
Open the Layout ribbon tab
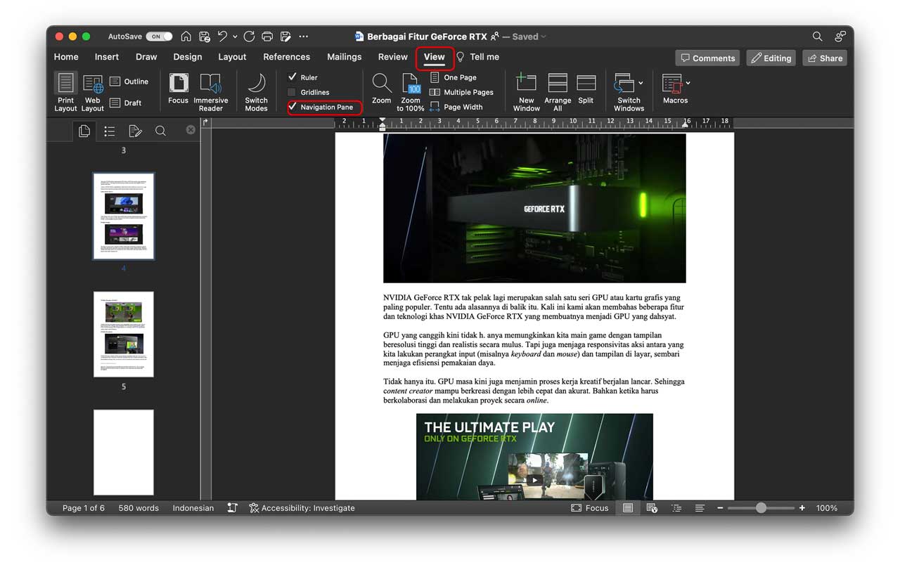[x=232, y=57]
